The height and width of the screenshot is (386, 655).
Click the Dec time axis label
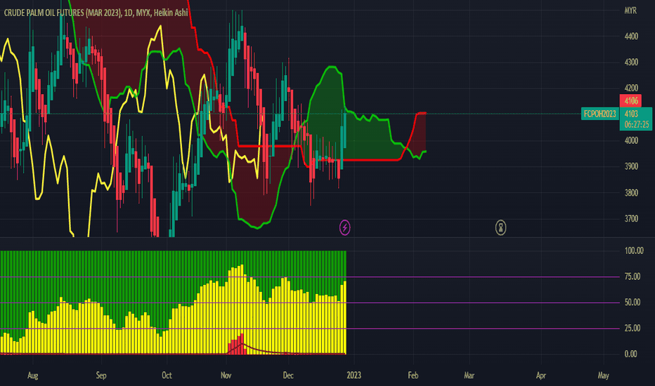click(288, 375)
